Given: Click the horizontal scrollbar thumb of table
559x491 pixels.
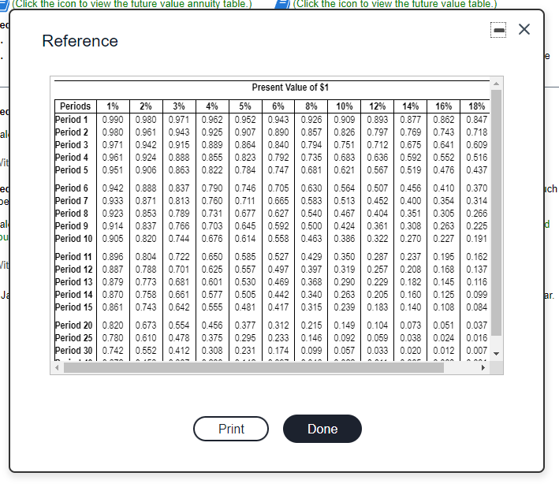Looking at the screenshot, I should tap(253, 368).
